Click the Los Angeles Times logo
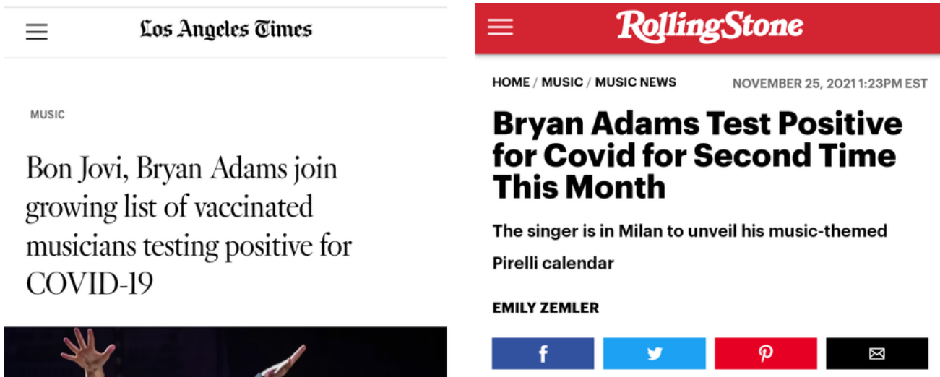The height and width of the screenshot is (377, 940). 226,30
